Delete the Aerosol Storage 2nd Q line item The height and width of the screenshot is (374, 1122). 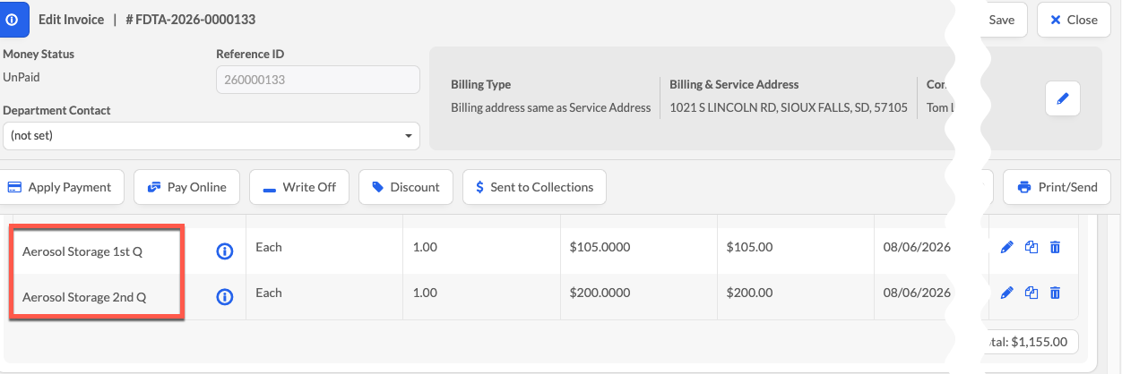coord(1055,293)
